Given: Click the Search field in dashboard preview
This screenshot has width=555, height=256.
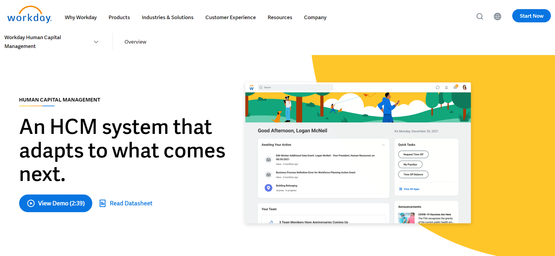Looking at the screenshot, I should (295, 87).
